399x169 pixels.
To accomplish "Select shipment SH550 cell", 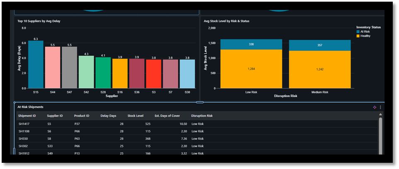I will coord(23,139).
